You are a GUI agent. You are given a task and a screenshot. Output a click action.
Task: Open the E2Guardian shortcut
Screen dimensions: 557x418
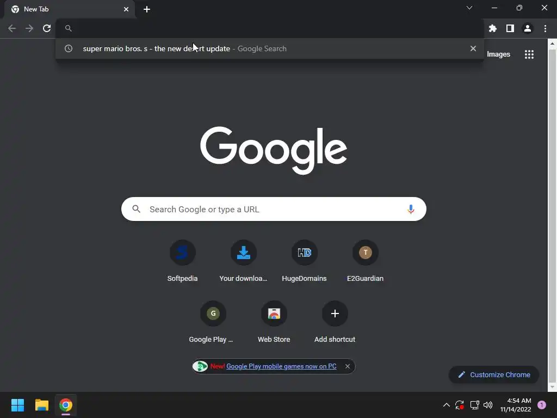coord(365,261)
